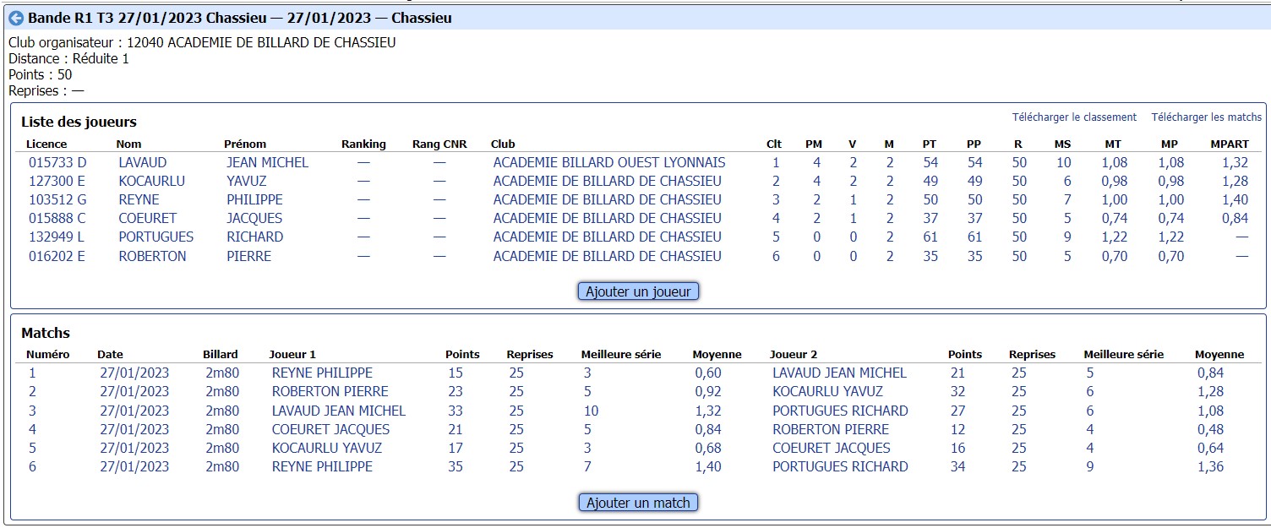1271x528 pixels.
Task: Click licence 016202 E
Action: (57, 256)
